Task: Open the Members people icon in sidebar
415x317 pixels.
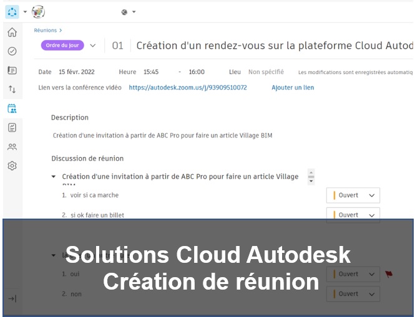Action: pos(12,146)
